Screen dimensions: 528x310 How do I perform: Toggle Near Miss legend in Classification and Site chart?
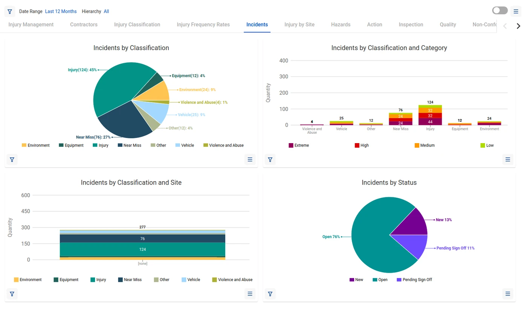(130, 280)
